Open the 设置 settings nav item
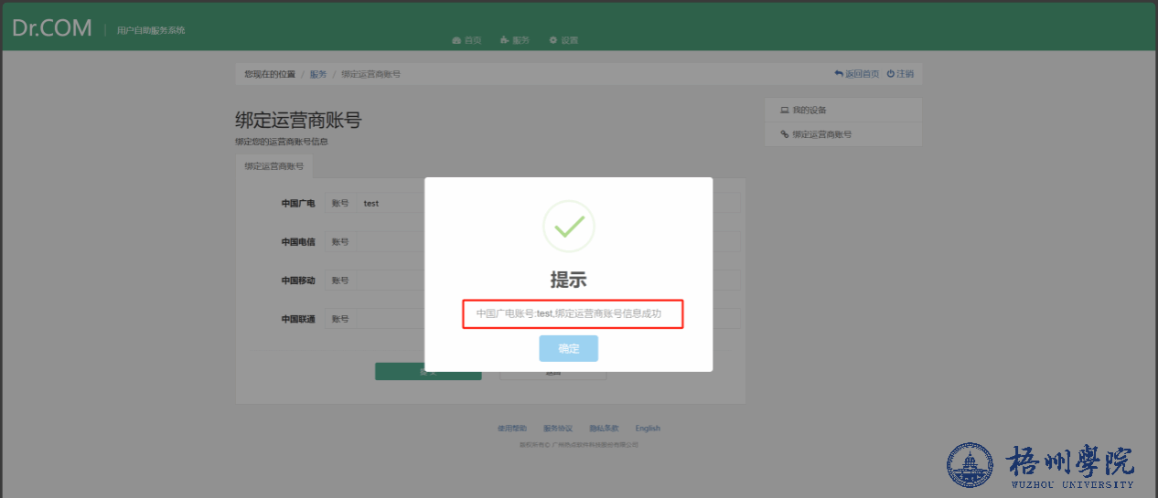 point(563,40)
